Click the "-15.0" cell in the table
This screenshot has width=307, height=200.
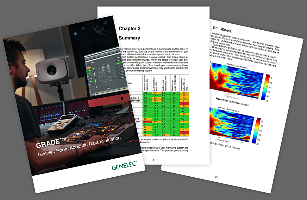[x=156, y=114]
